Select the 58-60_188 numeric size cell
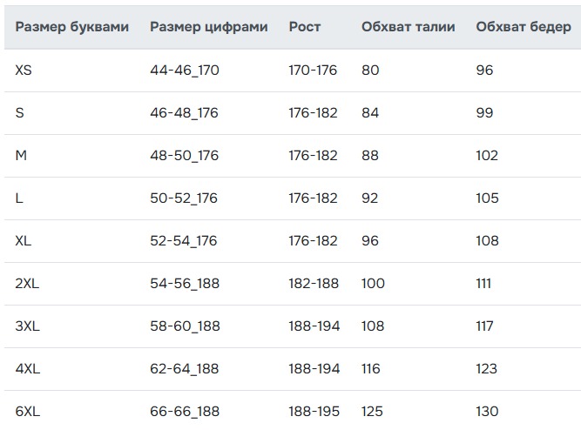 click(x=185, y=326)
